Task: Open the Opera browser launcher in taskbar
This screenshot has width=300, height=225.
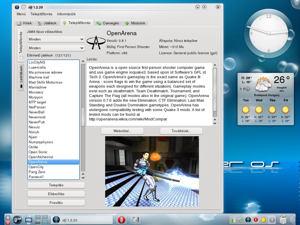Action: tap(122, 220)
